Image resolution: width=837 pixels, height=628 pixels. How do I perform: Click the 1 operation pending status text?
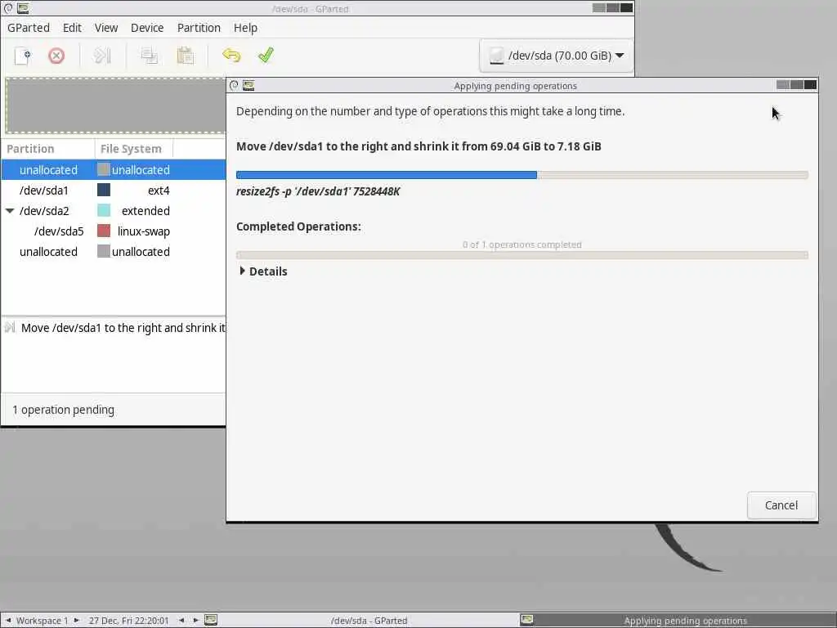(x=63, y=410)
